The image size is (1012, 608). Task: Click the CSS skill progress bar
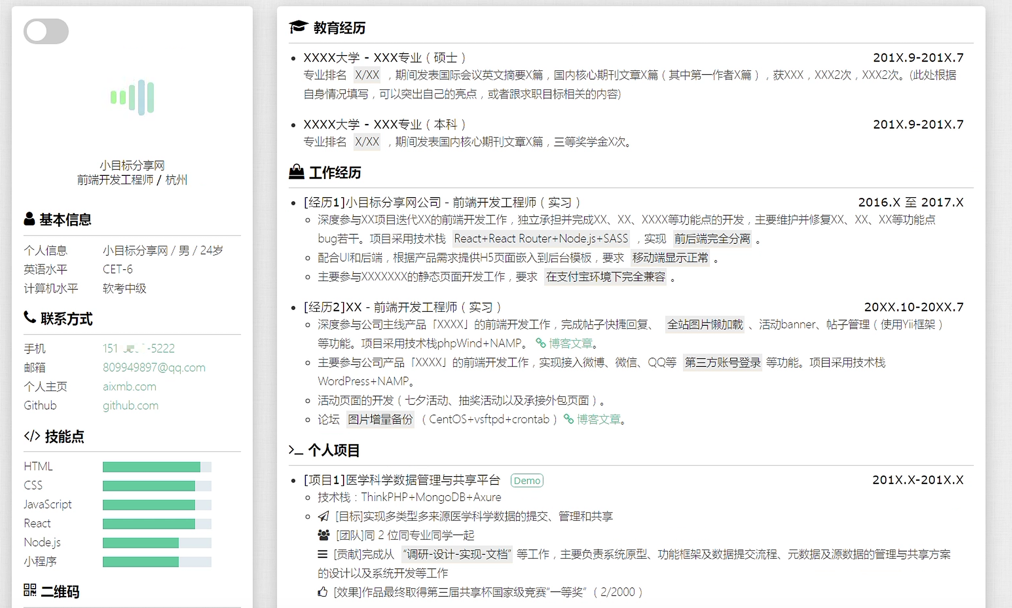(x=157, y=486)
